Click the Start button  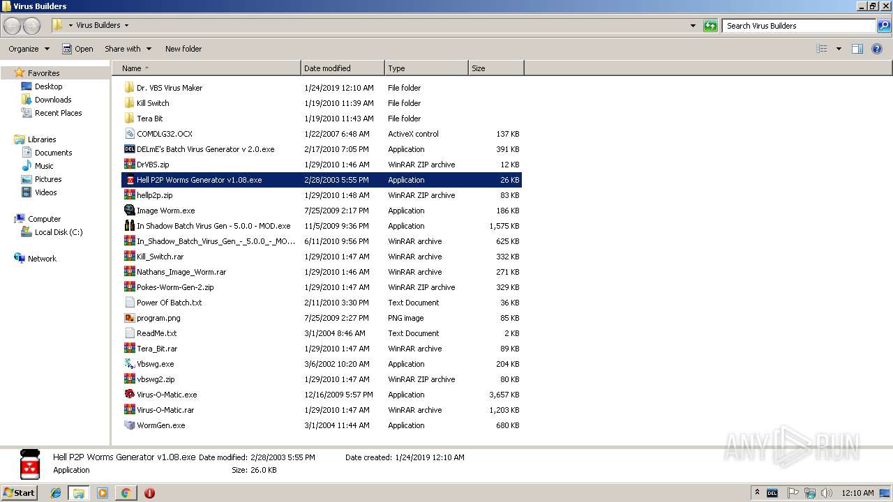[x=19, y=493]
